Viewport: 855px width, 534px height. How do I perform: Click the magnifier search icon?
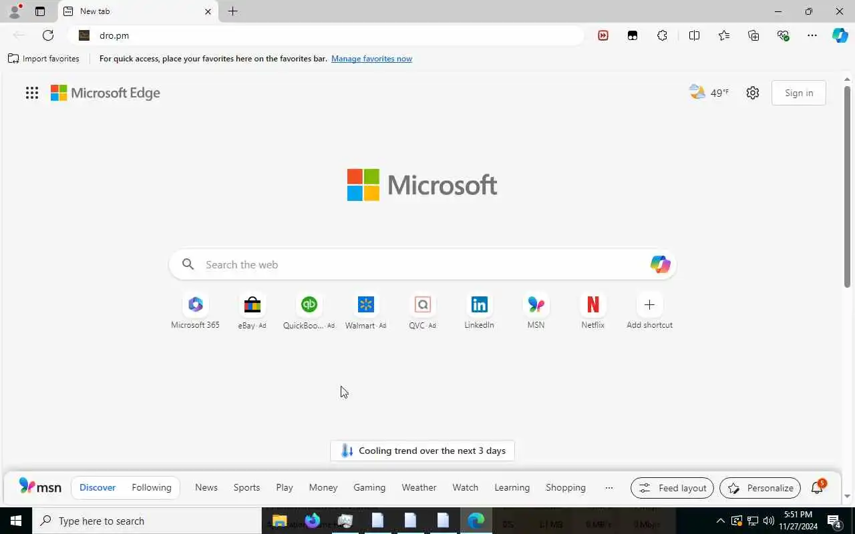188,264
